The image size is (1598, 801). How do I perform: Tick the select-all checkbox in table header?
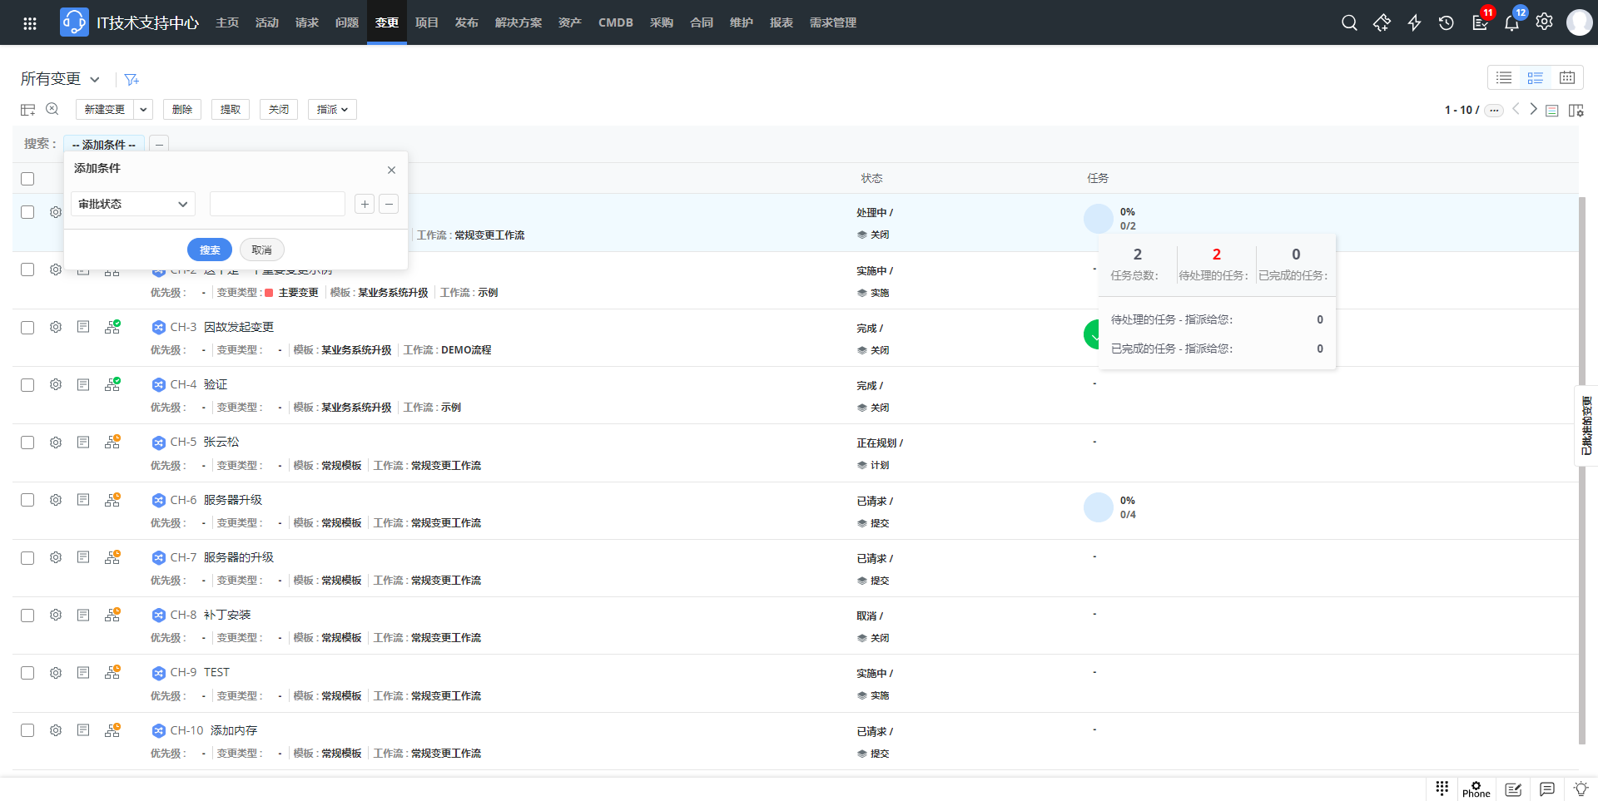tap(27, 179)
